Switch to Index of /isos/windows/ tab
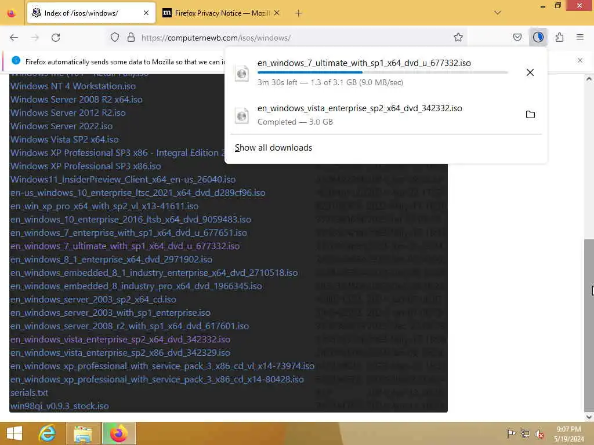The width and height of the screenshot is (594, 445). click(x=91, y=13)
